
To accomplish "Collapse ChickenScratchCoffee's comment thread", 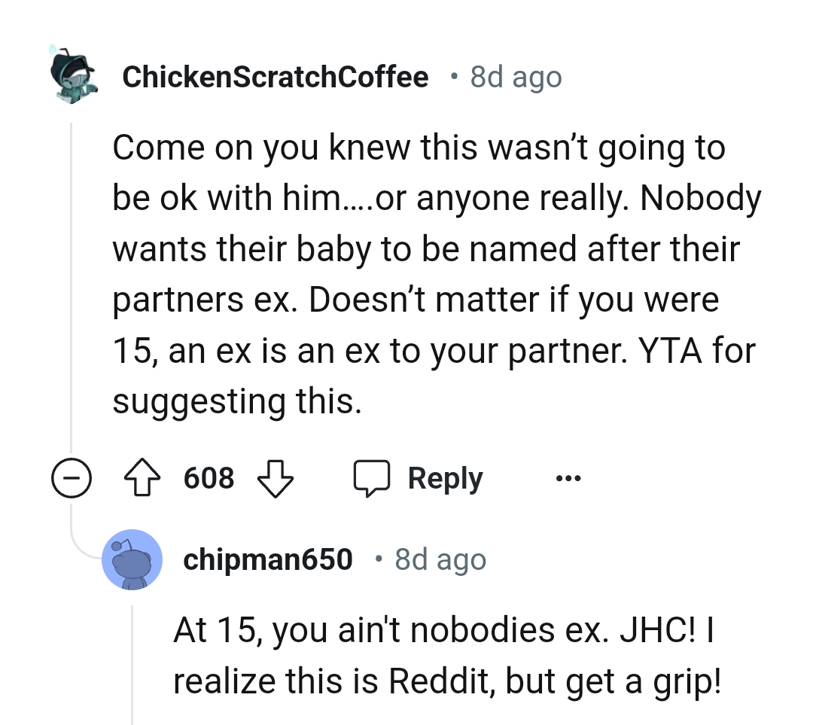I will pos(72,477).
